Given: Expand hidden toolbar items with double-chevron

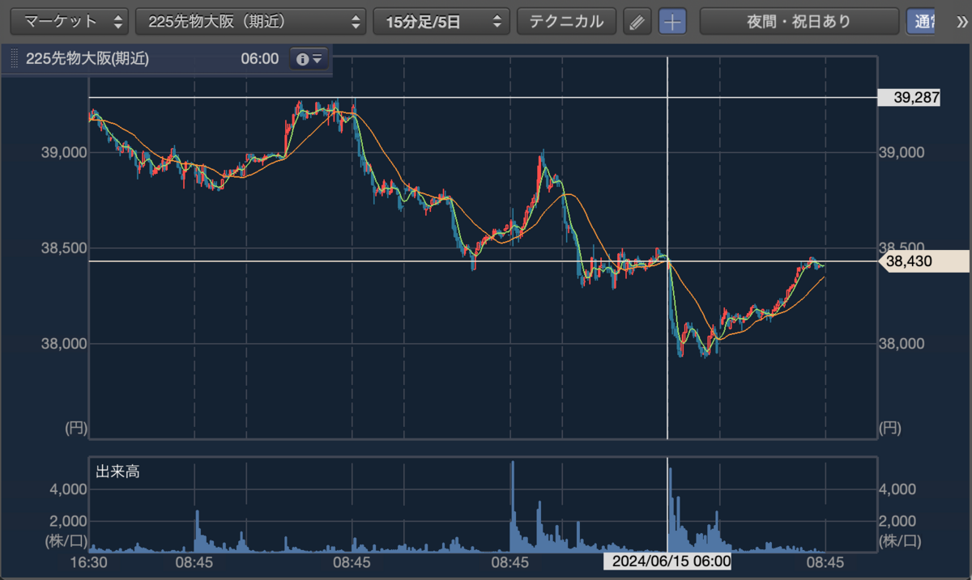Looking at the screenshot, I should pos(961,22).
